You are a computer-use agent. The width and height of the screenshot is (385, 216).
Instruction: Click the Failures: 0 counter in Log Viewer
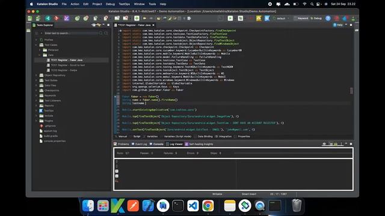(x=170, y=153)
